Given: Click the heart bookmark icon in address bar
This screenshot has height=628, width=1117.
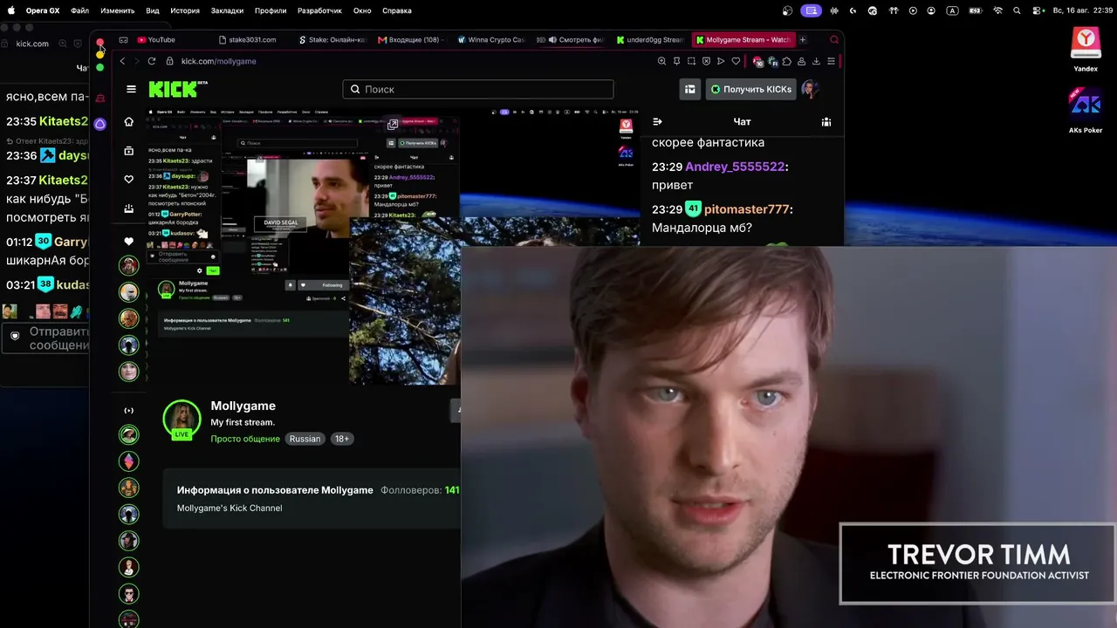Looking at the screenshot, I should pyautogui.click(x=736, y=61).
